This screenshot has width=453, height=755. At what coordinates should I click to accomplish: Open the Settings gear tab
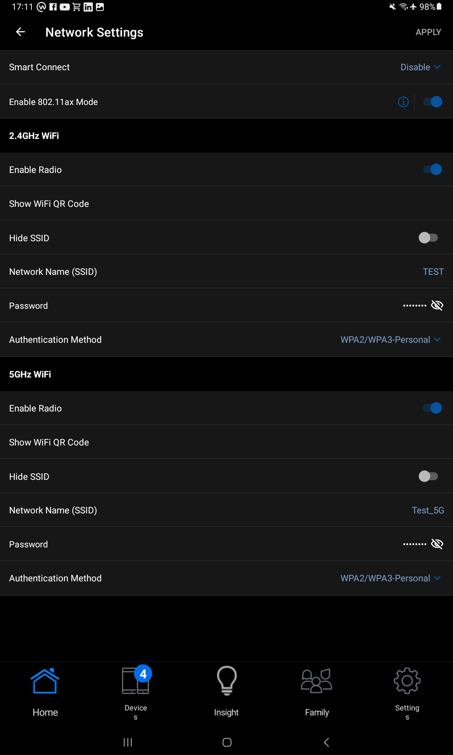407,681
